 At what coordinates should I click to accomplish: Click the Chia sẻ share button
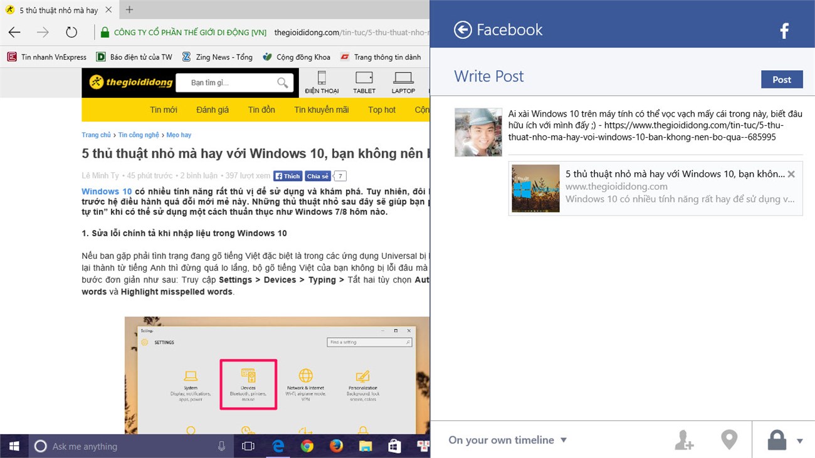(x=318, y=176)
